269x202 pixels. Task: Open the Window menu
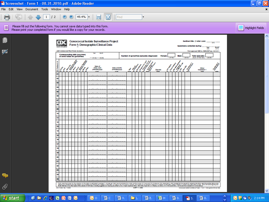point(56,9)
